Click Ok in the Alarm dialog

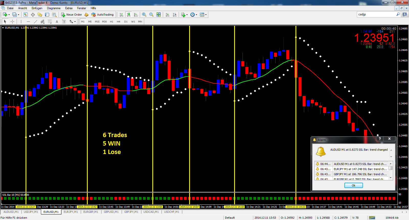point(354,185)
